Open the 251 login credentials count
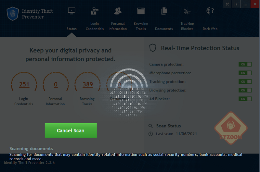This screenshot has height=172, width=260. click(24, 84)
